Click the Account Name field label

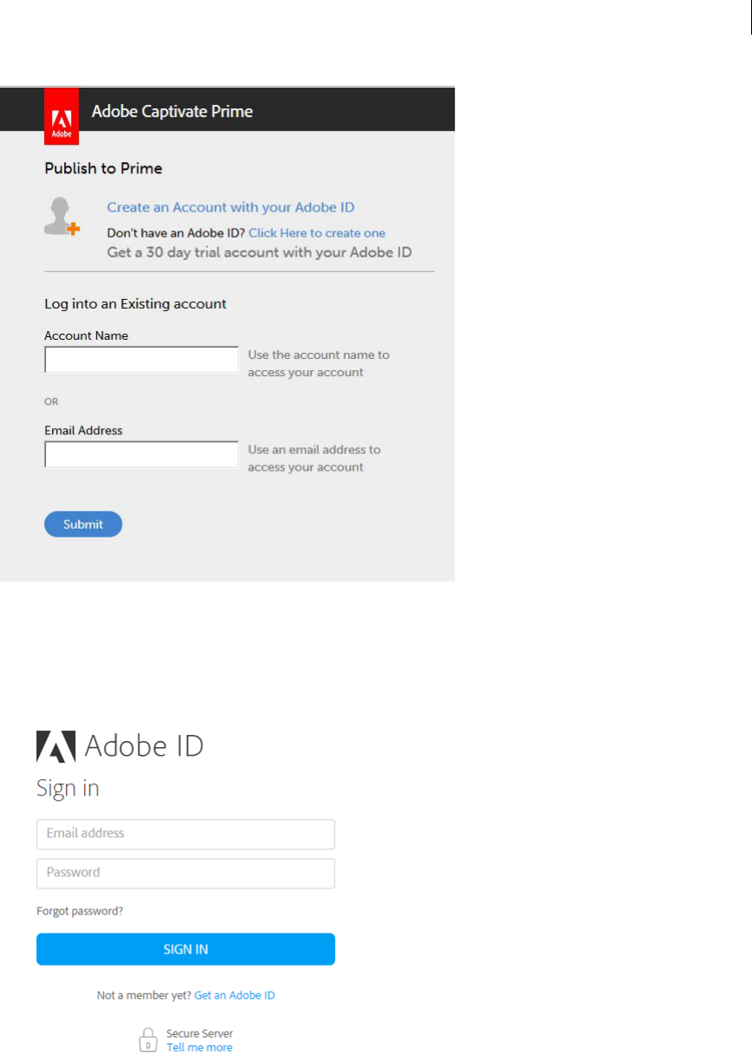87,335
